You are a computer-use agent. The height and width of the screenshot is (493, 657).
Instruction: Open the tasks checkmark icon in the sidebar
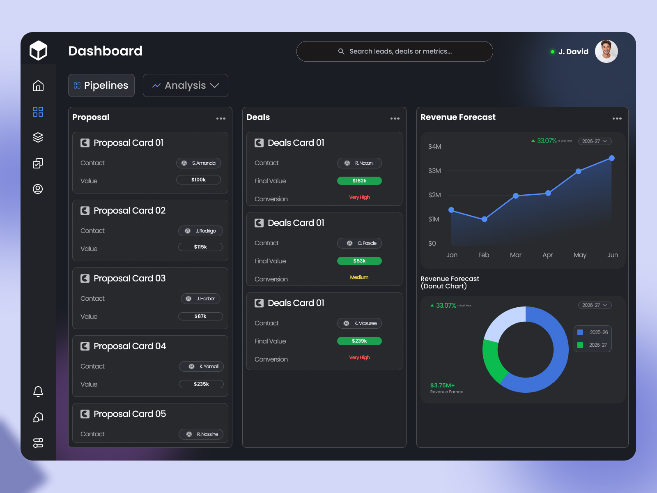(x=38, y=163)
